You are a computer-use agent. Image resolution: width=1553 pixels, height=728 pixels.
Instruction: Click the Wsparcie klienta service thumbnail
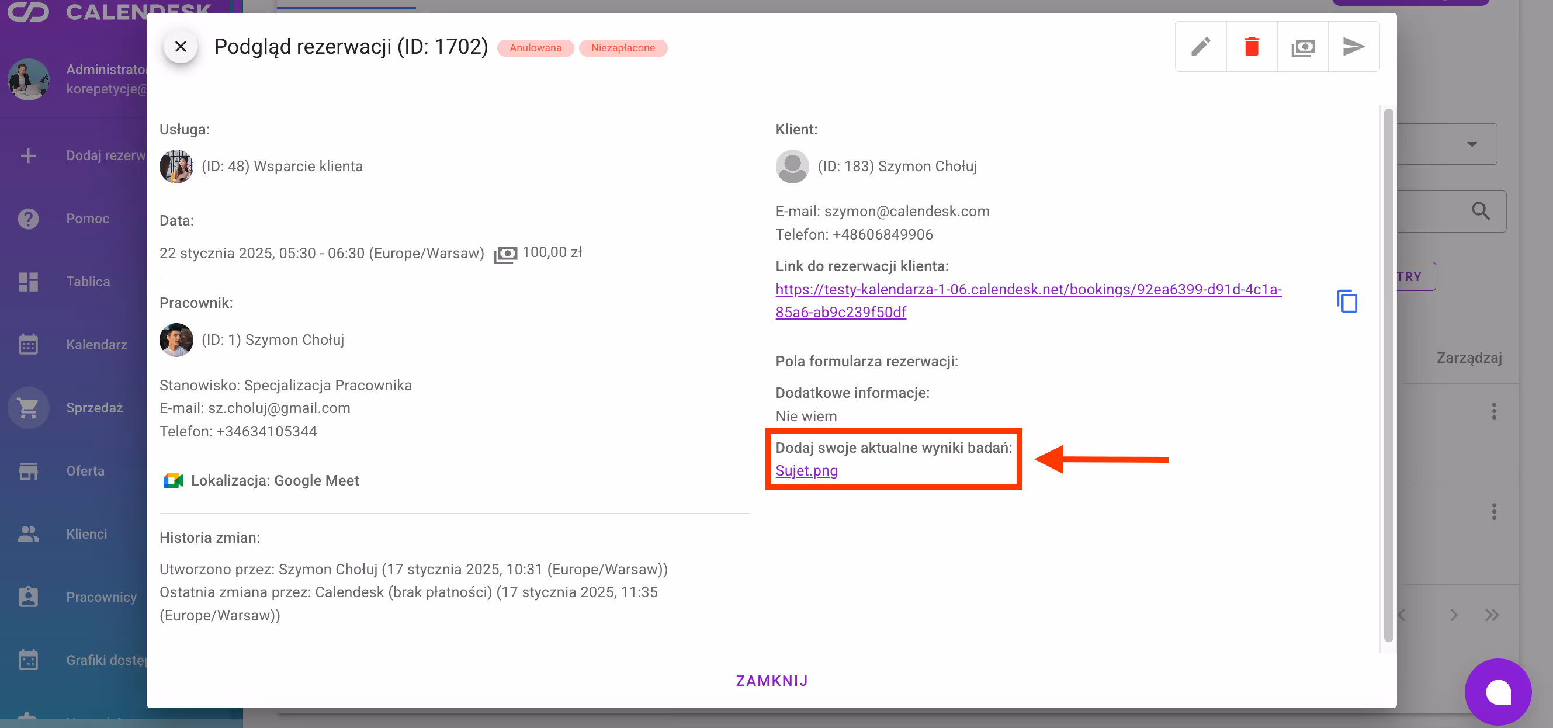(176, 167)
